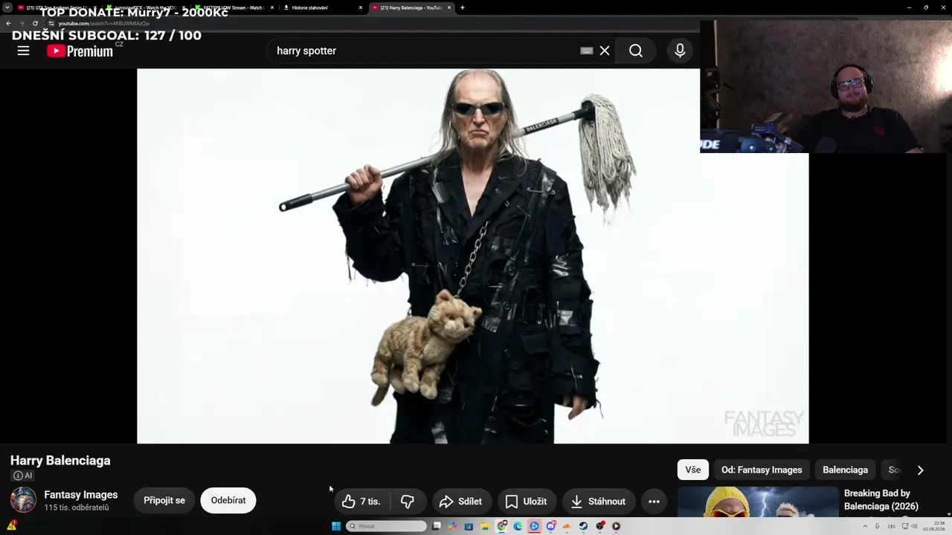952x535 pixels.
Task: Switch to GTA San Andreas Series tab
Action: [56, 7]
